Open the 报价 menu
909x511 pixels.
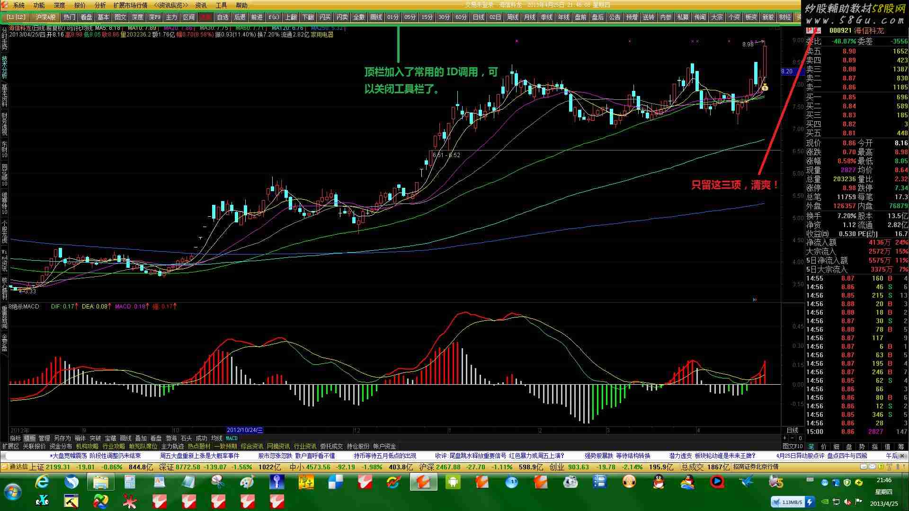(80, 5)
